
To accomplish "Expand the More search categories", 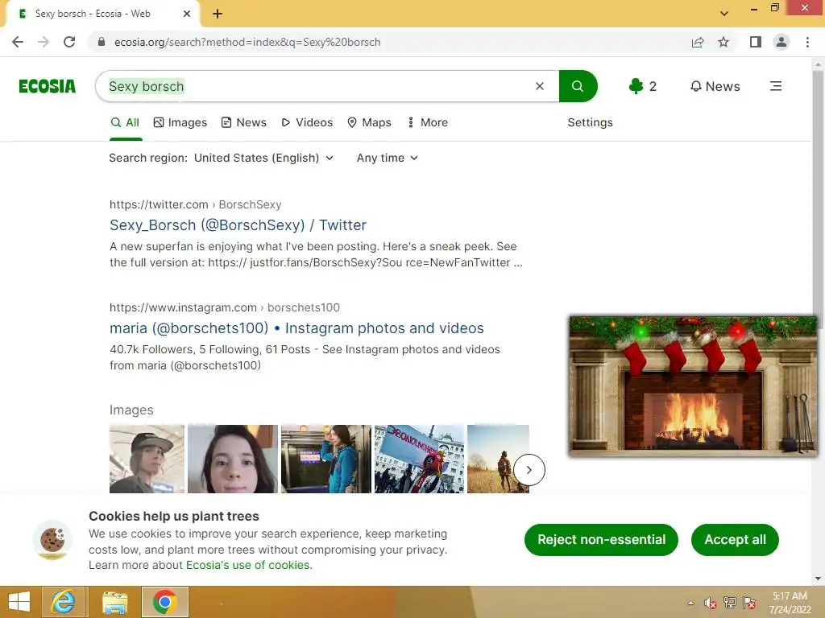I will coord(428,122).
